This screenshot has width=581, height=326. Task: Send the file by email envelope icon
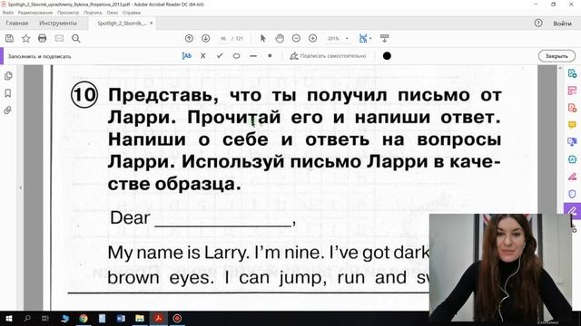pyautogui.click(x=59, y=38)
